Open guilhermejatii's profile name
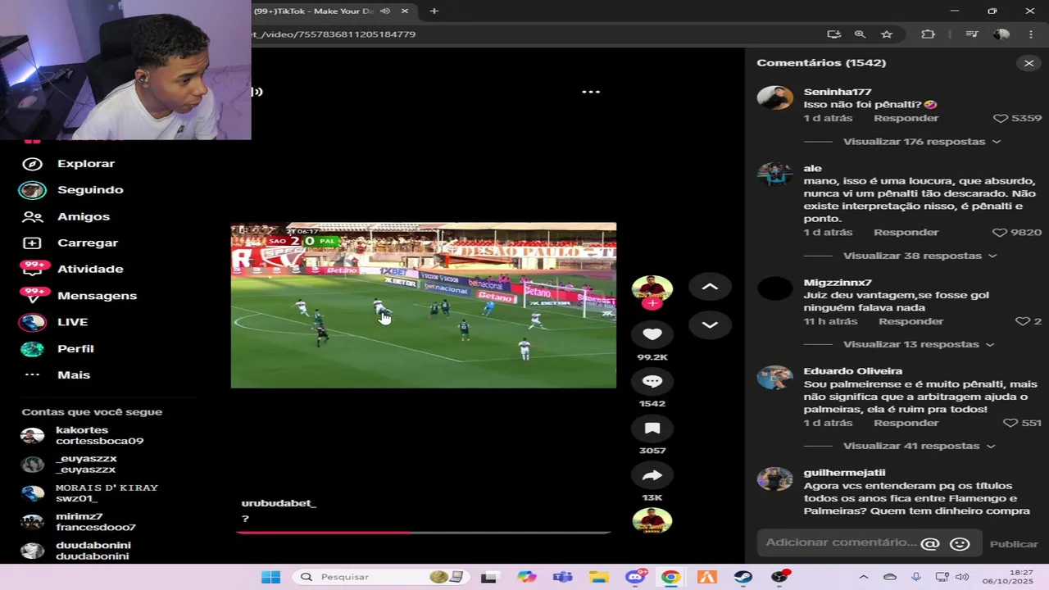Viewport: 1049px width, 590px height. 844,473
